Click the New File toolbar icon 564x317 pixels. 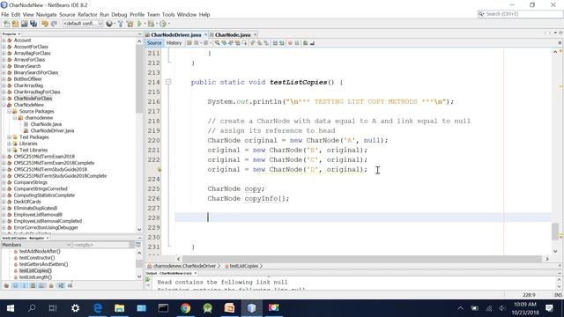[6, 24]
